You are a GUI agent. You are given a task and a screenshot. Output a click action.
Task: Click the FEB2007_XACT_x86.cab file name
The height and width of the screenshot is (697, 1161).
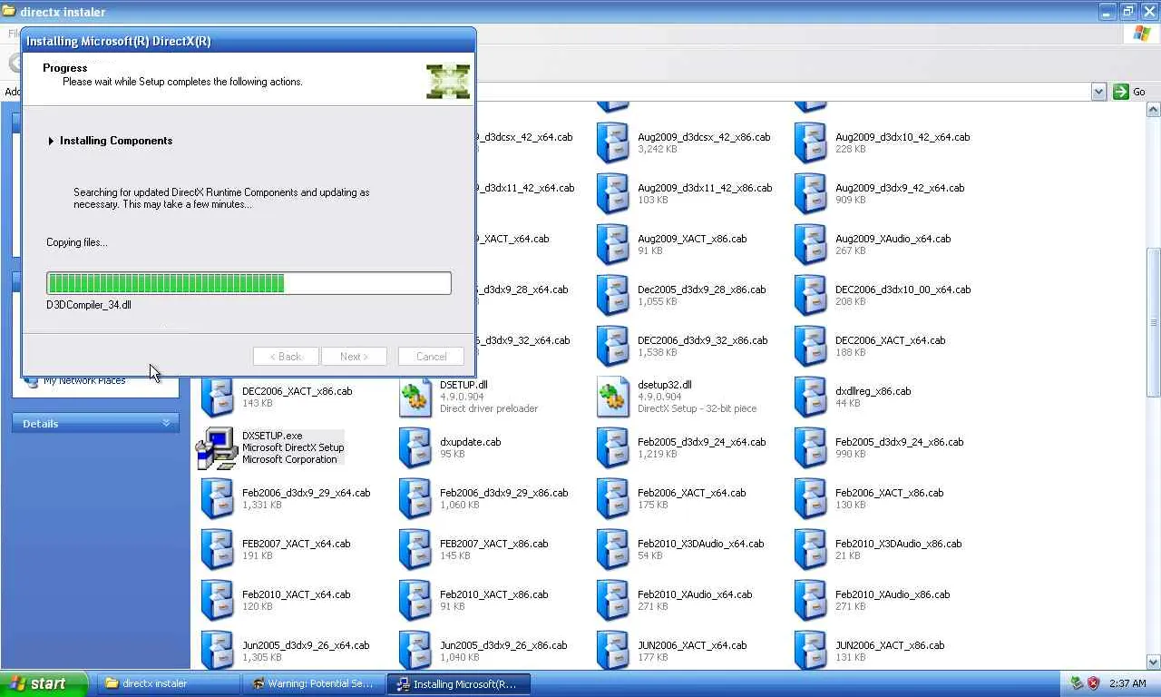tap(494, 544)
